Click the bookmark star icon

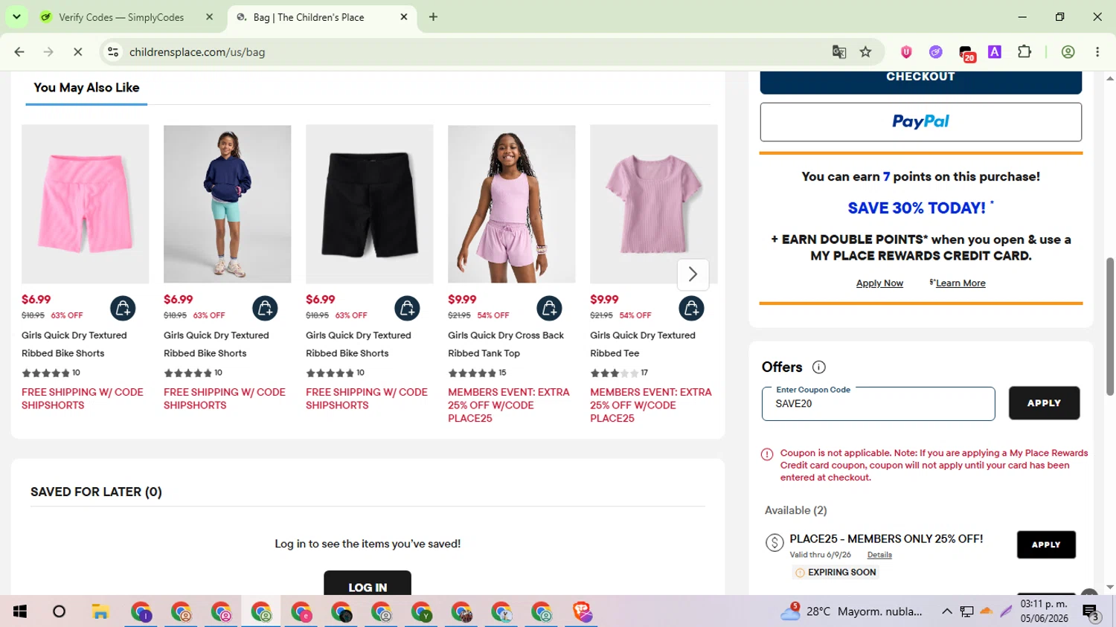tap(865, 52)
